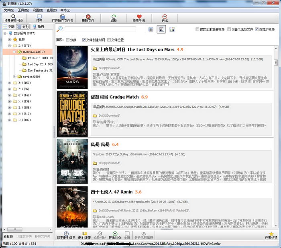Open the 电影列表 heart icon
Image resolution: width=281 pixels, height=248 pixels.
pyautogui.click(x=139, y=17)
